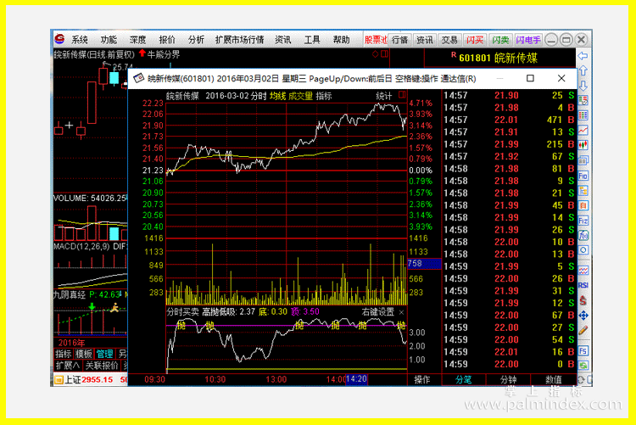Screen dimensions: 636x425
Task: Click the 牛熊分界 indicator label
Action: tap(164, 54)
